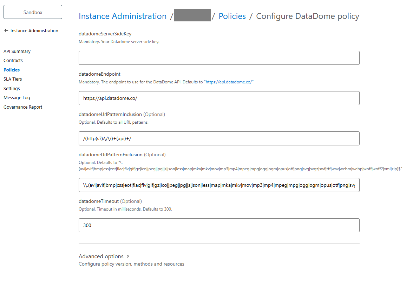Click the datadomeTimeout (Optional) label
Image resolution: width=413 pixels, height=281 pixels.
[110, 201]
